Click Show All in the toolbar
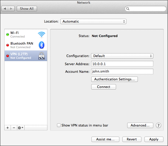The image size is (168, 146). (27, 9)
